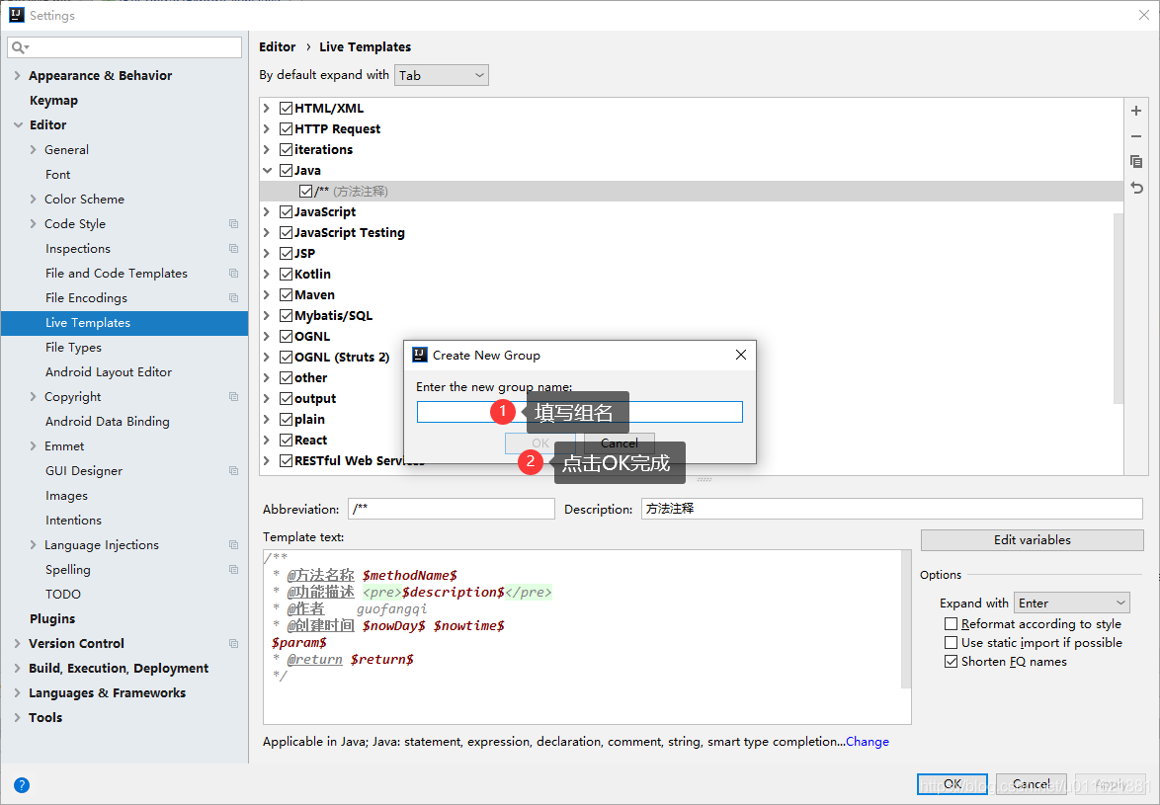Click the copy icon beside Language Injections
This screenshot has height=805, width=1160.
234,545
